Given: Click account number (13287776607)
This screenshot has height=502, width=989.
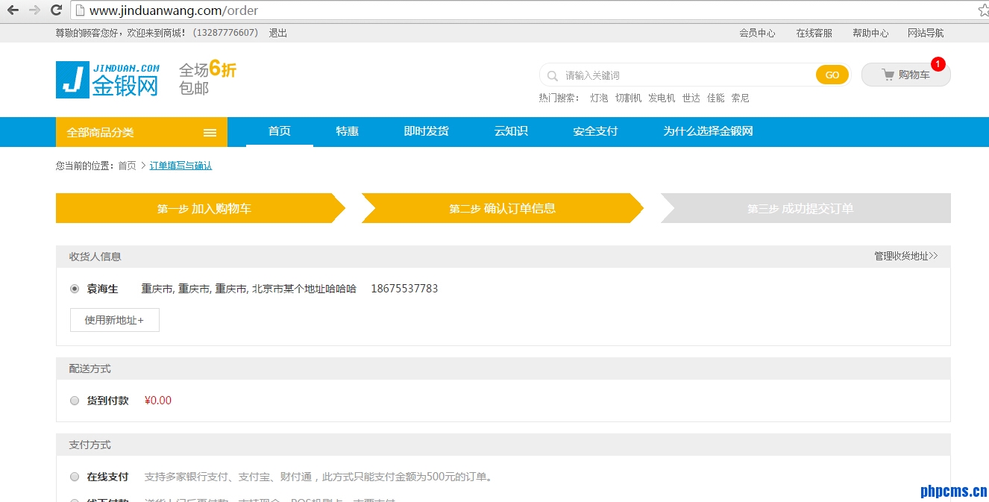Looking at the screenshot, I should click(x=225, y=33).
